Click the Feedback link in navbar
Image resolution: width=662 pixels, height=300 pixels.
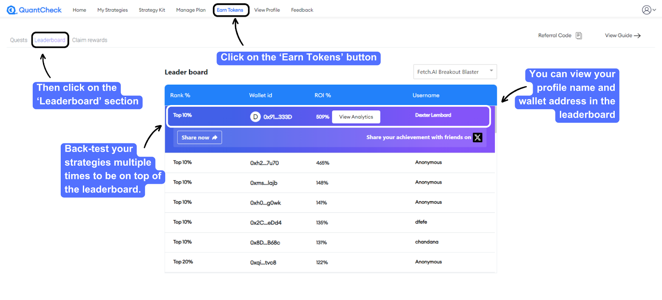(x=302, y=10)
